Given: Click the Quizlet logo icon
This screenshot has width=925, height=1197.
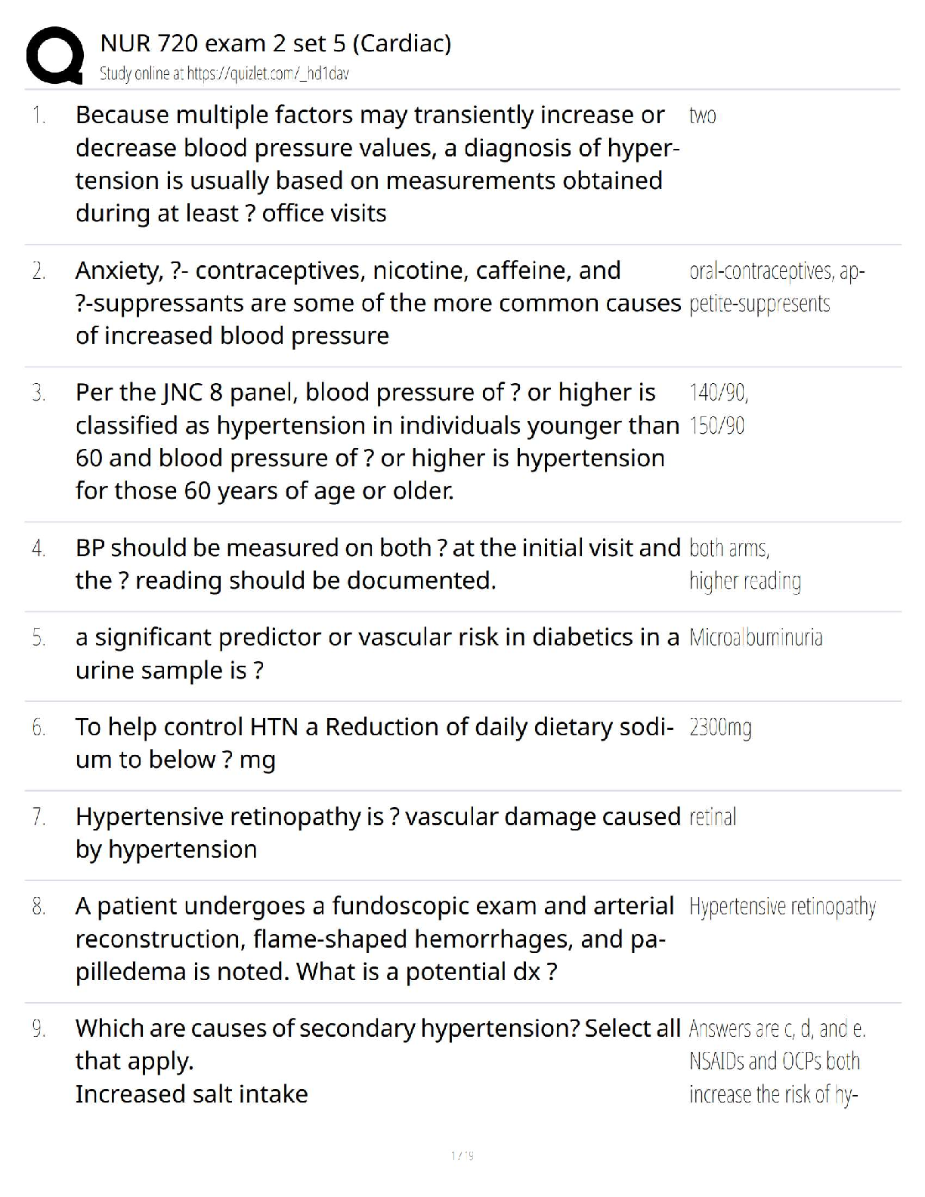Looking at the screenshot, I should point(54,55).
